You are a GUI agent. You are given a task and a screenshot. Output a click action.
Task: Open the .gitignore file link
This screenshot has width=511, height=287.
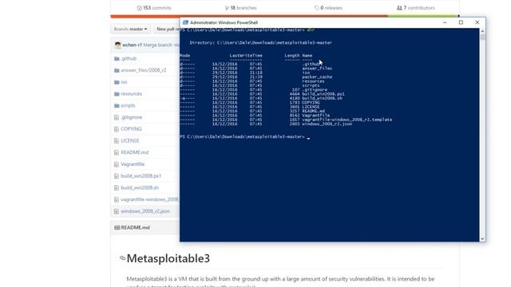[131, 117]
